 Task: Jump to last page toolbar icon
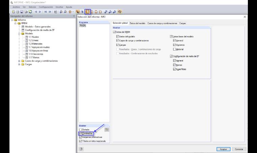50,12
